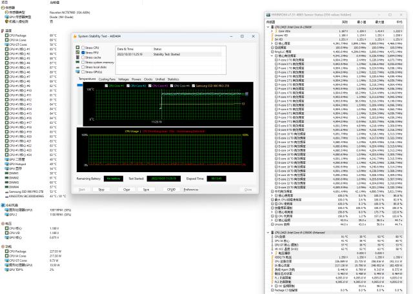The image size is (413, 294).
Task: Enable the Stress cache checkbox
Action: pyautogui.click(x=83, y=57)
